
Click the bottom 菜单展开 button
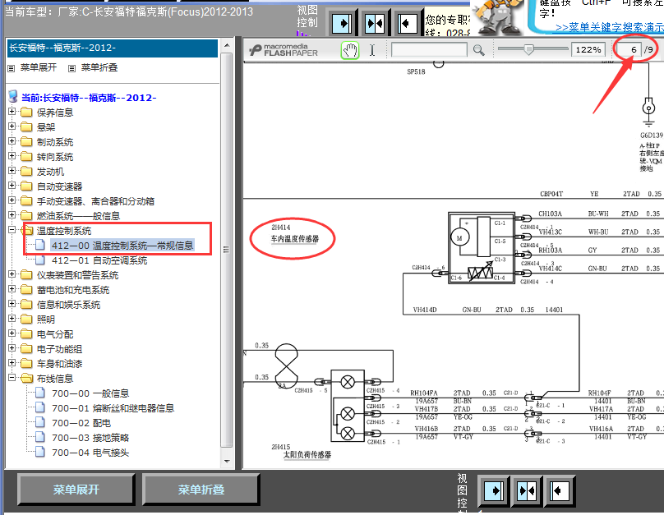coord(76,490)
